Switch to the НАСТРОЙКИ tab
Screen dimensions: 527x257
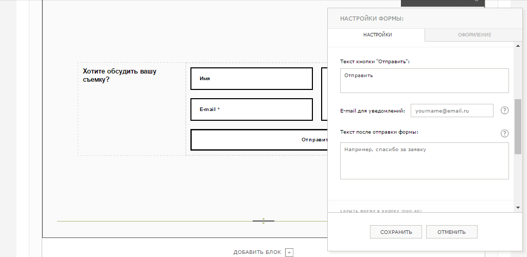pyautogui.click(x=377, y=35)
